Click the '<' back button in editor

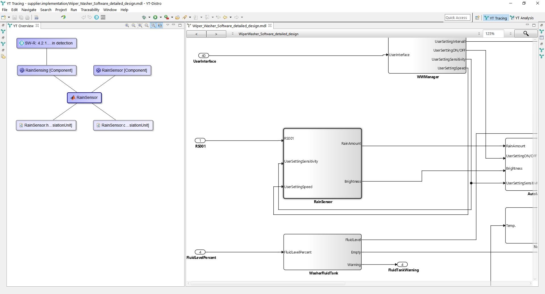[x=196, y=34]
